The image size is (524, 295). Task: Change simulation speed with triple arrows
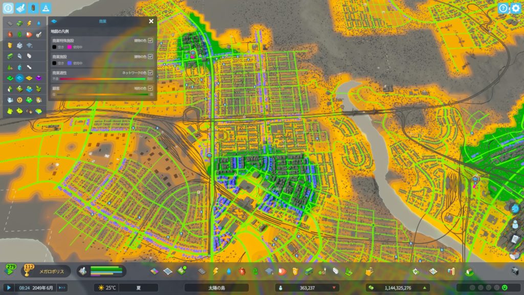click(62, 288)
